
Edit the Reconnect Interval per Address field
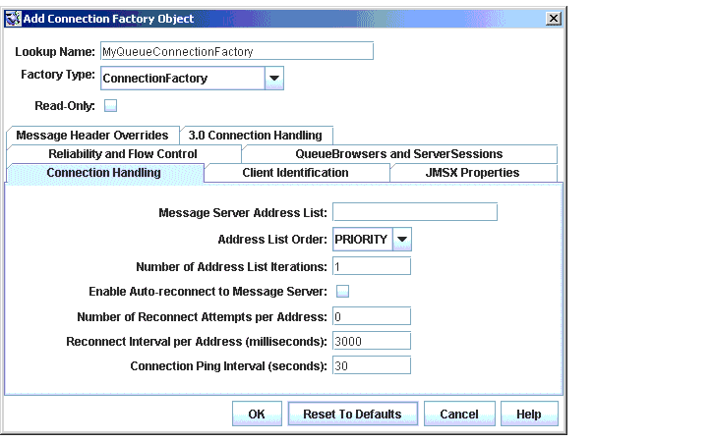point(372,341)
